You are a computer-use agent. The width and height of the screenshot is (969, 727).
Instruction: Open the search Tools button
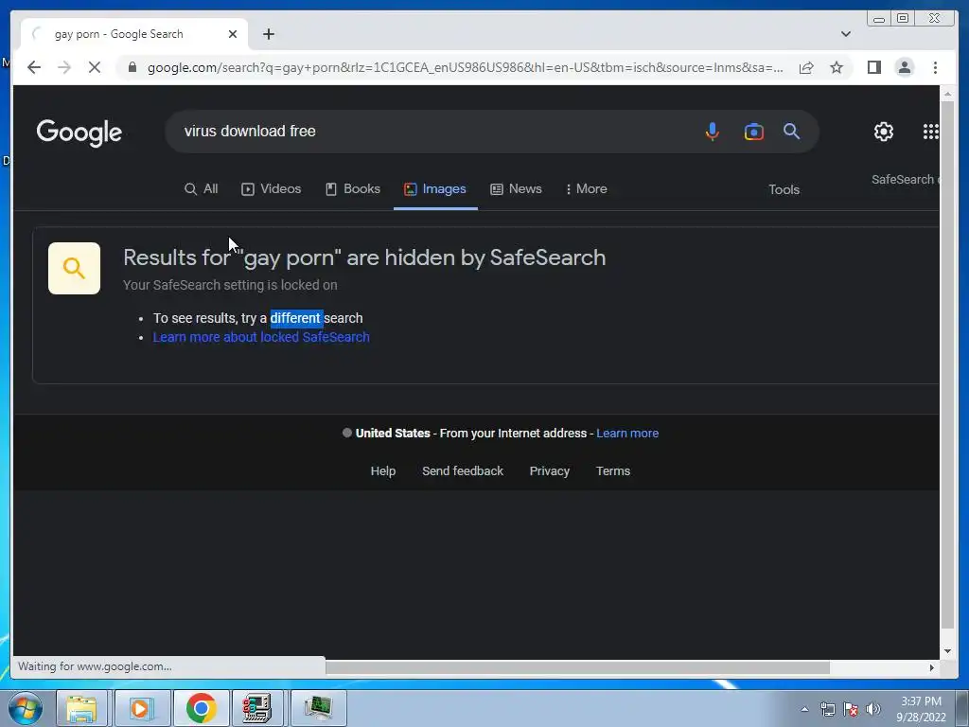[784, 189]
